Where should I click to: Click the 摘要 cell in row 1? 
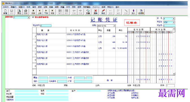(x=51, y=36)
